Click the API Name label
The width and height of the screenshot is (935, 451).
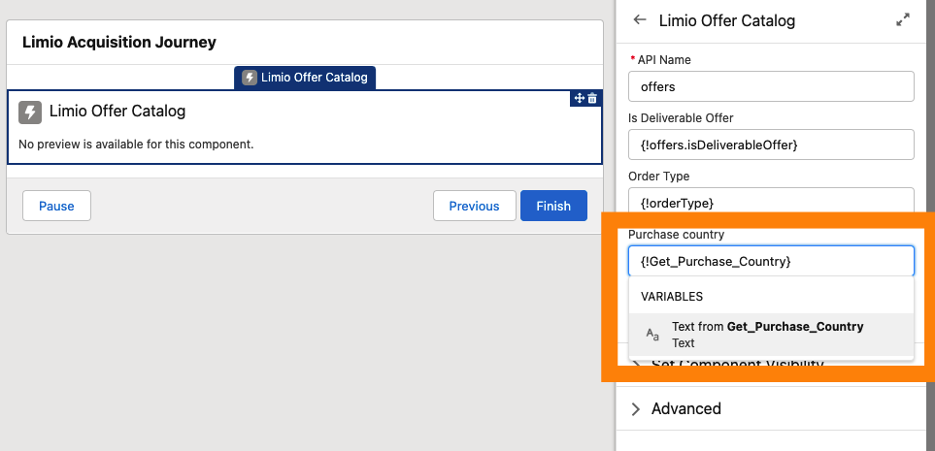[664, 59]
